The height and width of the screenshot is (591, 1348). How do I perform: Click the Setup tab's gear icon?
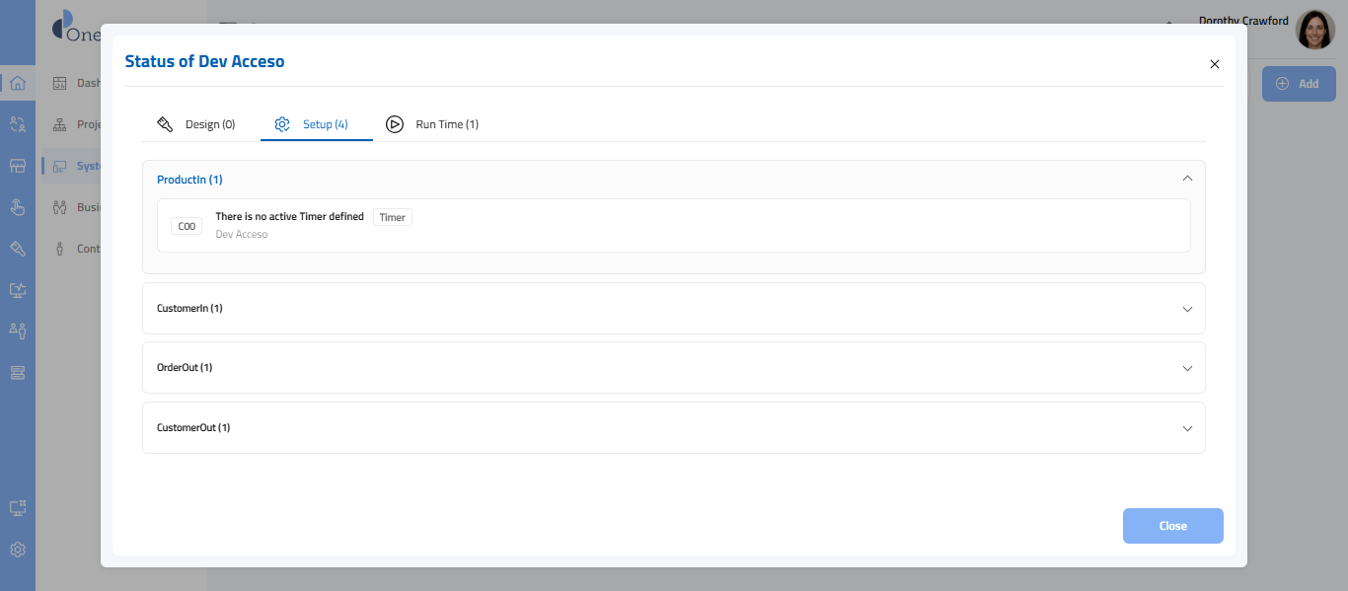tap(282, 124)
